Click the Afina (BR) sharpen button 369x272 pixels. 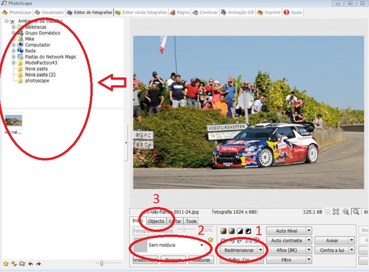click(286, 250)
